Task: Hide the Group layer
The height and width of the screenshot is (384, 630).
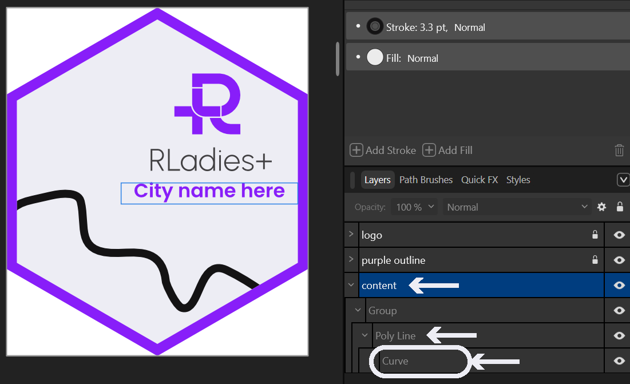Action: [x=619, y=311]
